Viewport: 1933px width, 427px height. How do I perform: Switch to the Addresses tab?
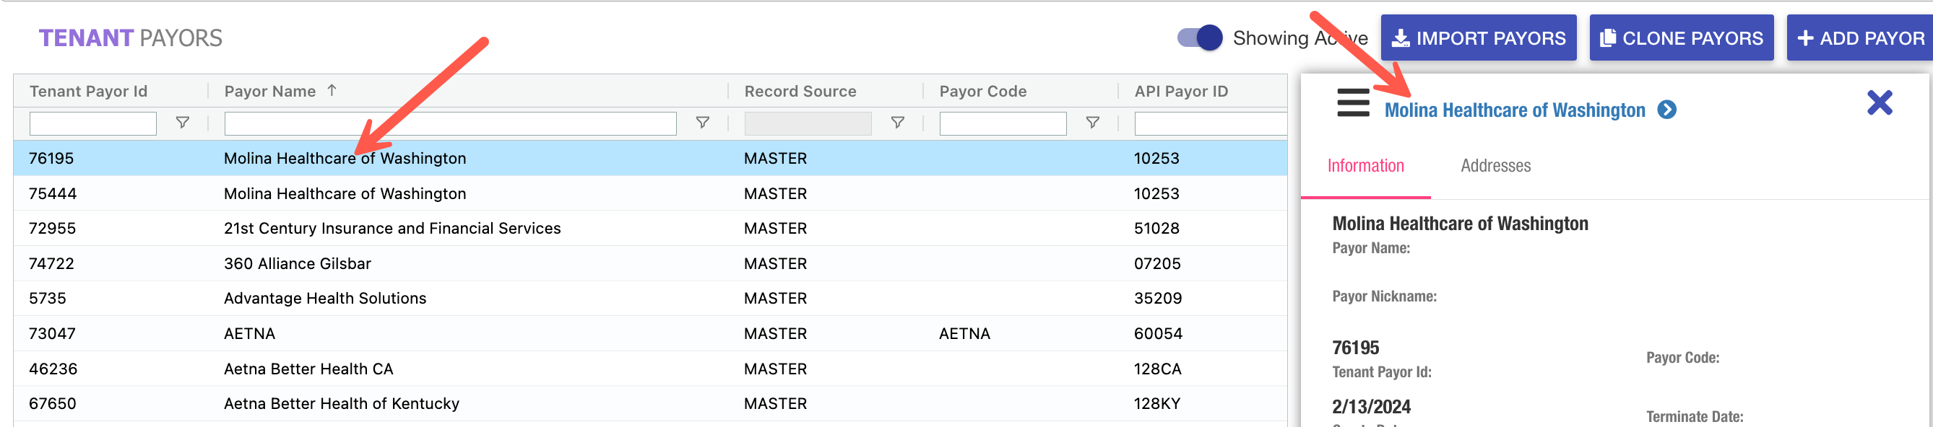tap(1495, 166)
